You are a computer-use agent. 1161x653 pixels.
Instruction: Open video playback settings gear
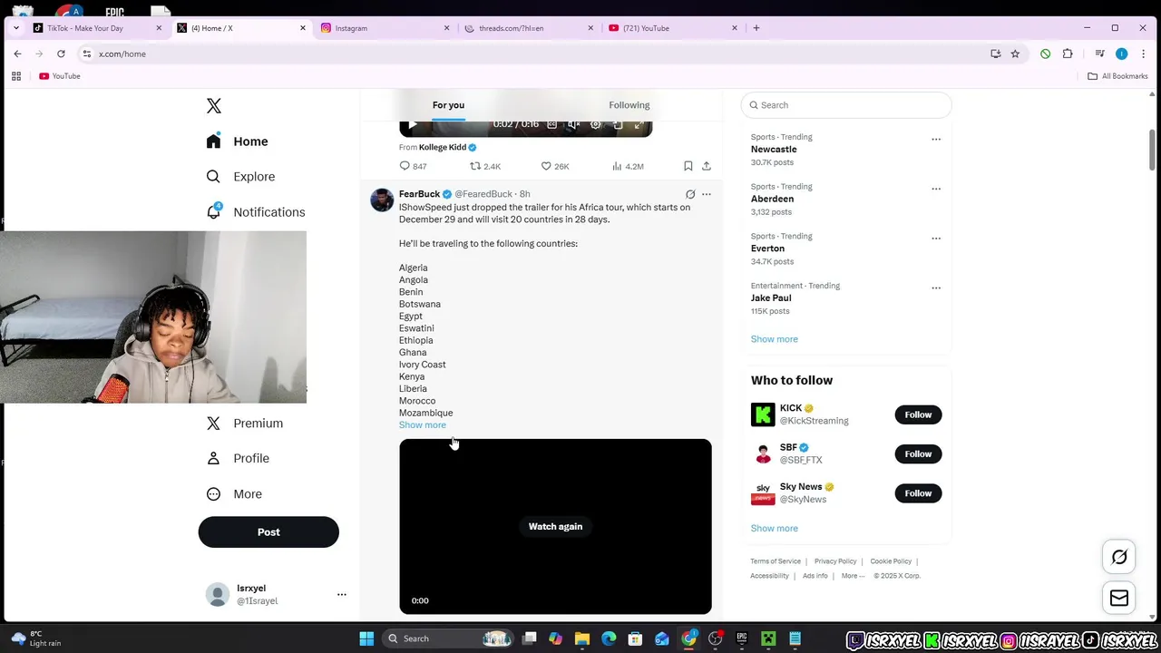point(596,124)
